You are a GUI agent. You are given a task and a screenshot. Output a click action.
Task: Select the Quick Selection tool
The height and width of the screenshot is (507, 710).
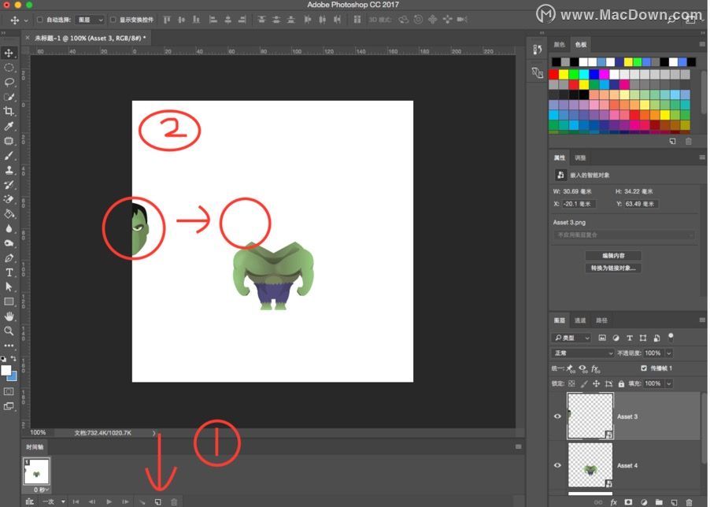(9, 96)
